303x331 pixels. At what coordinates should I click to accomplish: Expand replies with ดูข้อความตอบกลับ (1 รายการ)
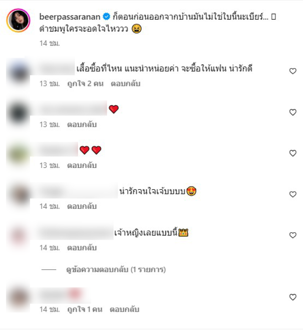[116, 270]
